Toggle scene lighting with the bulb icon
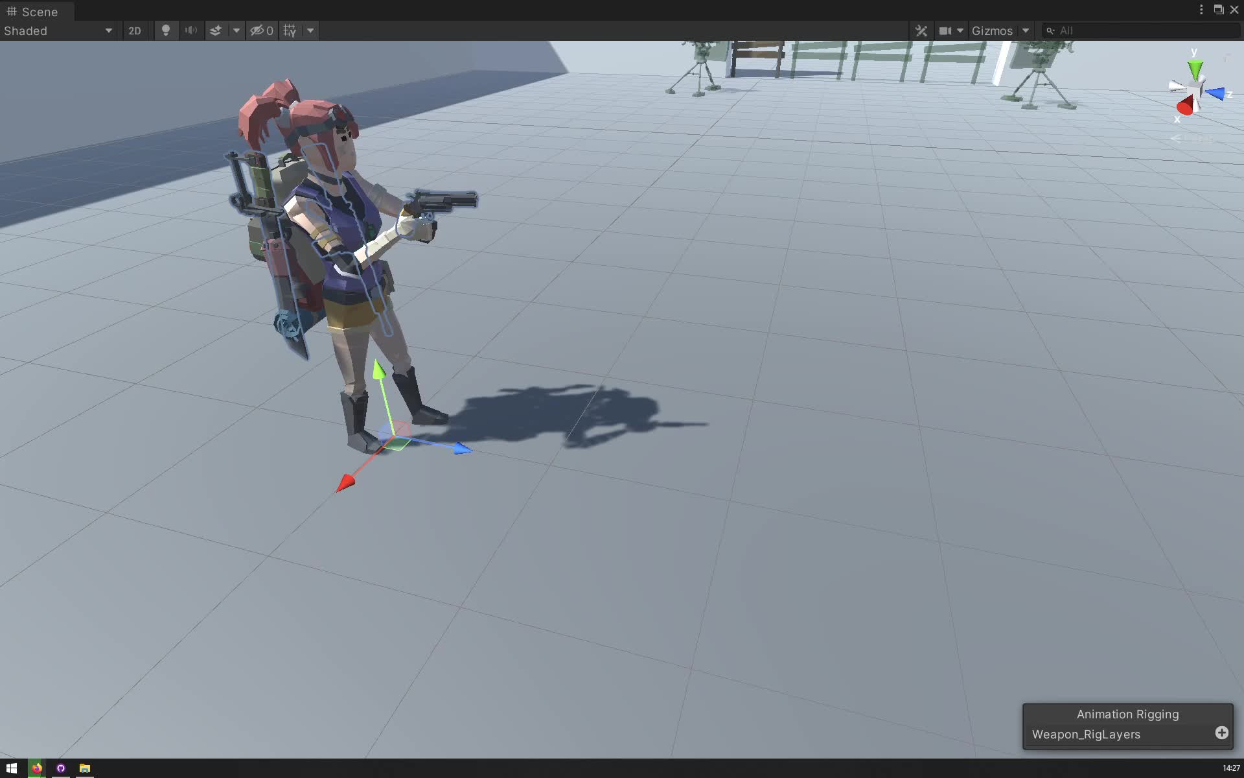The width and height of the screenshot is (1244, 778). [166, 30]
